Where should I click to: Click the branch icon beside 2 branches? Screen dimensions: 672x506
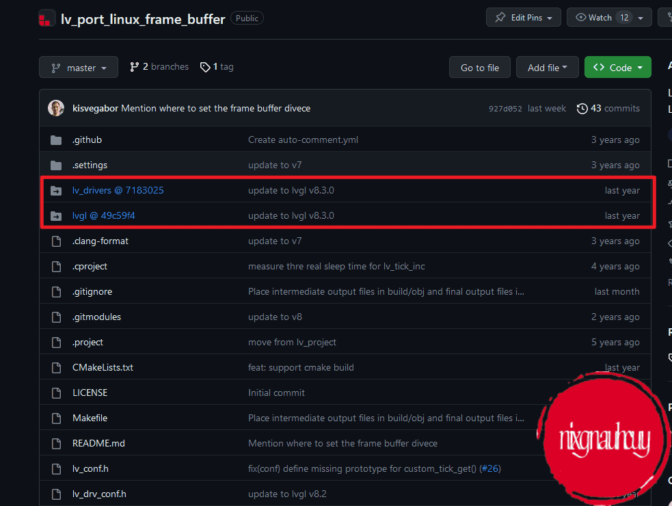pyautogui.click(x=134, y=67)
